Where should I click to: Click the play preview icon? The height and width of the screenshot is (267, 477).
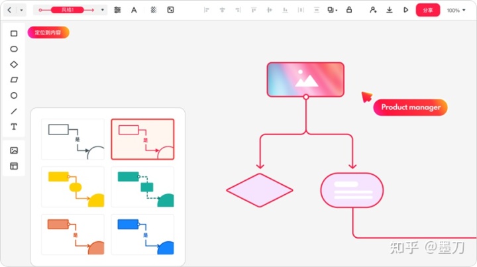tap(405, 10)
